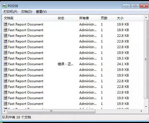
Task: Click the vertical scrollbar down arrow
Action: coord(146,107)
